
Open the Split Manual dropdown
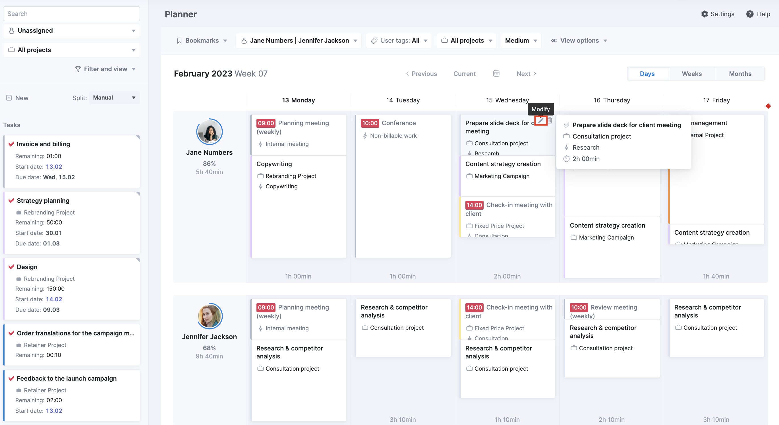pyautogui.click(x=114, y=98)
